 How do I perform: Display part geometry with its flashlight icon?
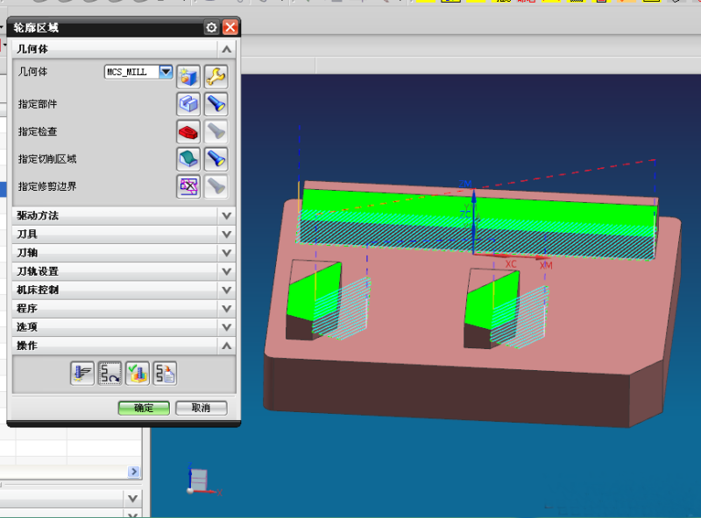click(216, 104)
